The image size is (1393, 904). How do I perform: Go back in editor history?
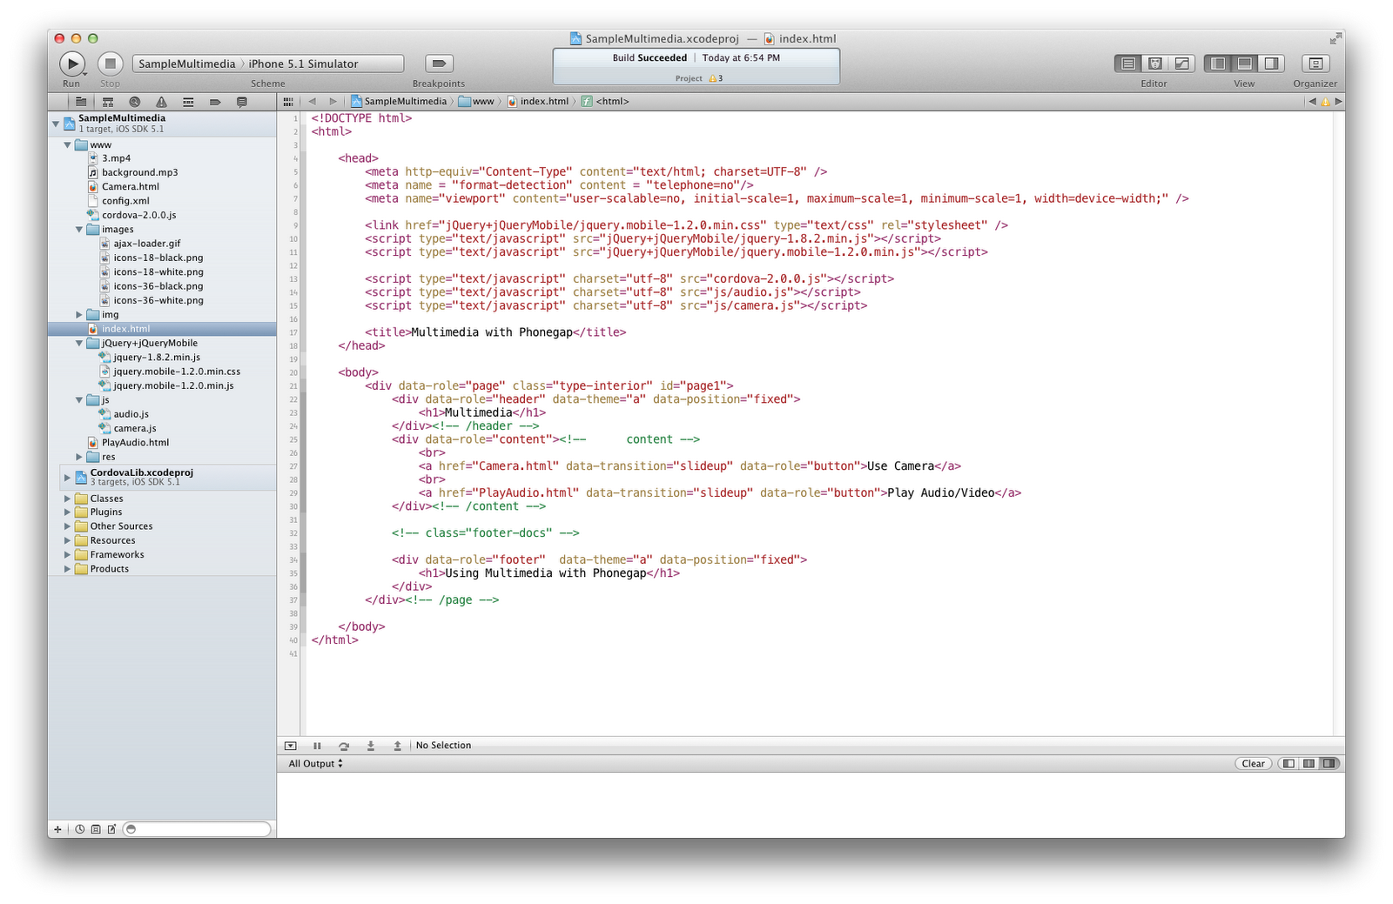click(x=313, y=102)
